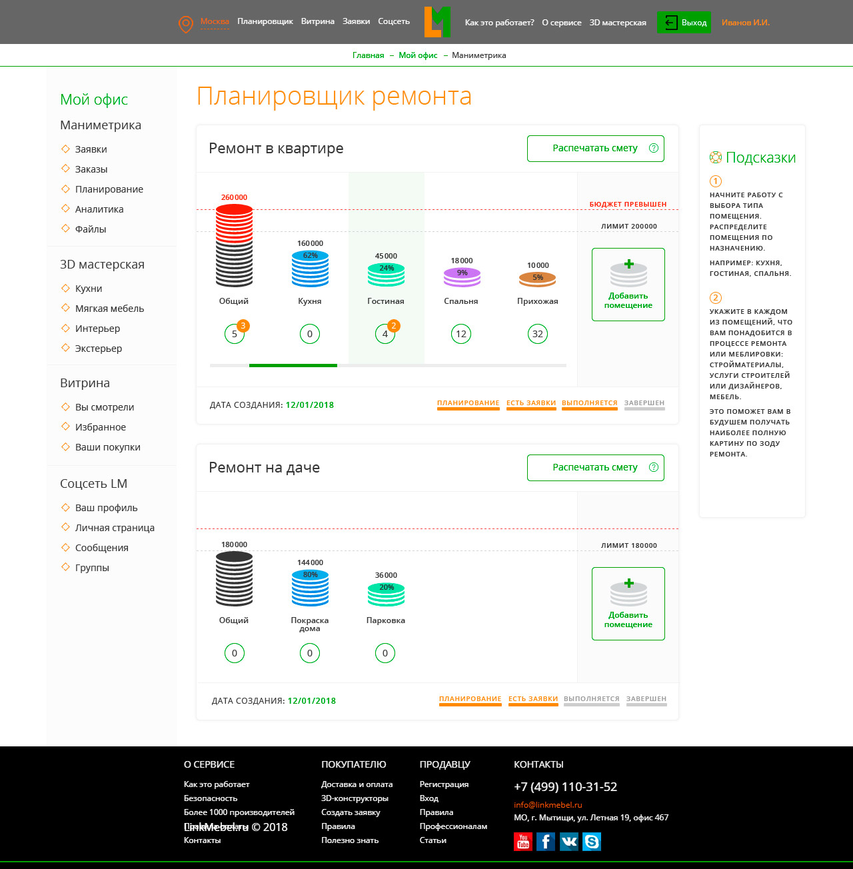The image size is (853, 869).
Task: Click the horizontal scrollbar under the rooms
Action: coord(388,365)
